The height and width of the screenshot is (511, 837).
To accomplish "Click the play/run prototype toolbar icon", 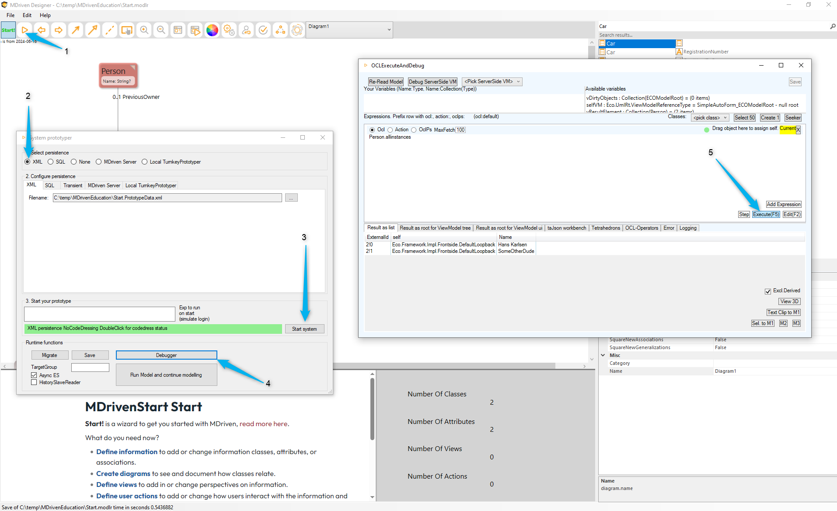I will [x=25, y=30].
